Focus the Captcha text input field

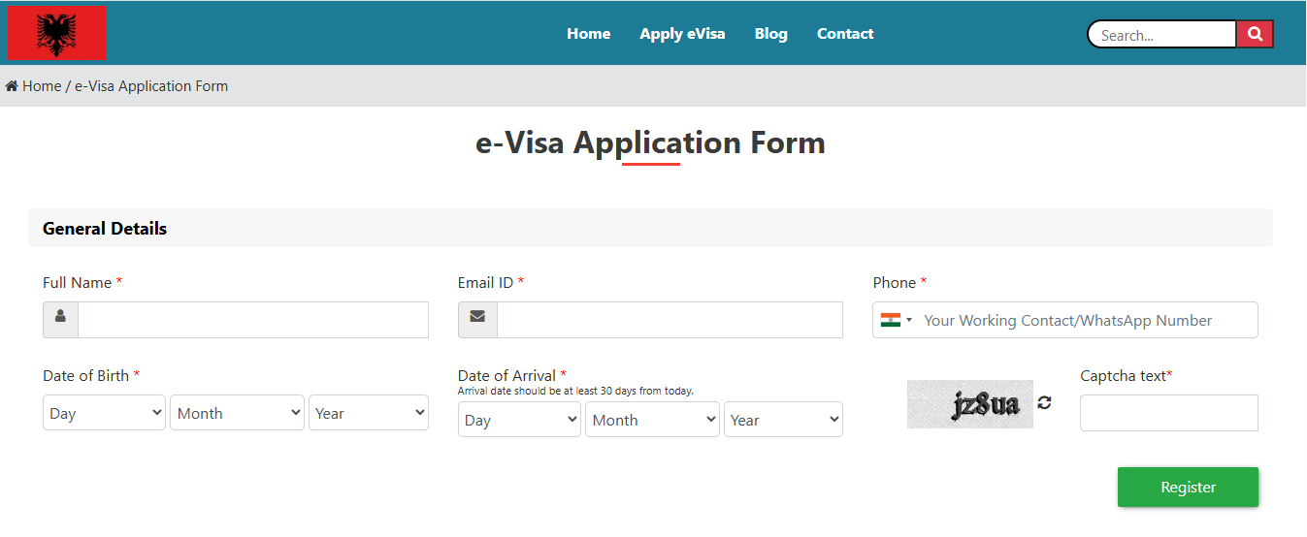pyautogui.click(x=1168, y=413)
